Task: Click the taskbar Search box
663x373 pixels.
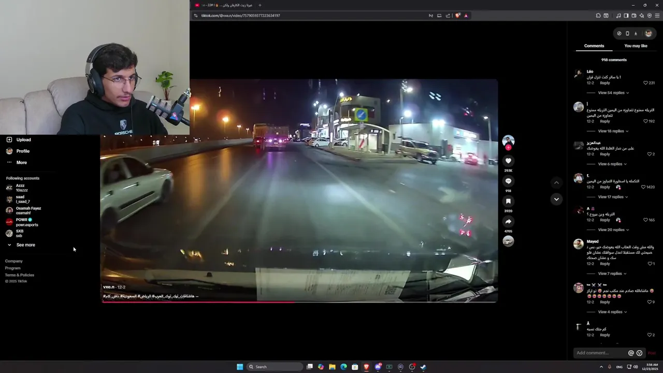Action: pyautogui.click(x=274, y=367)
